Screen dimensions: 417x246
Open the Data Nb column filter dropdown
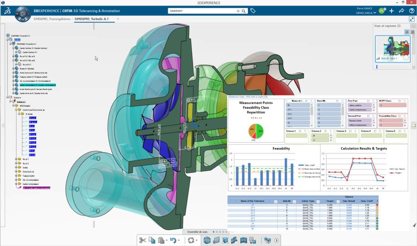[x=294, y=202]
